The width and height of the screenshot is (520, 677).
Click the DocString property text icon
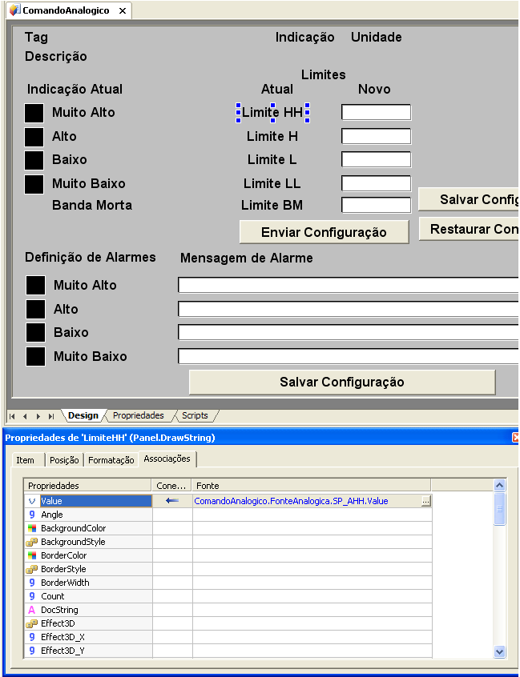31,610
